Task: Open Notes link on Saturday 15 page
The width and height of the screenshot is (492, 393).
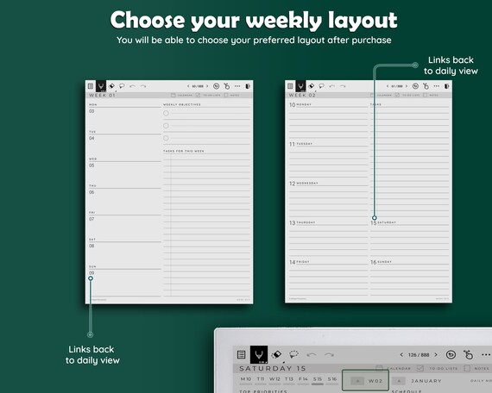Action: coord(476,368)
